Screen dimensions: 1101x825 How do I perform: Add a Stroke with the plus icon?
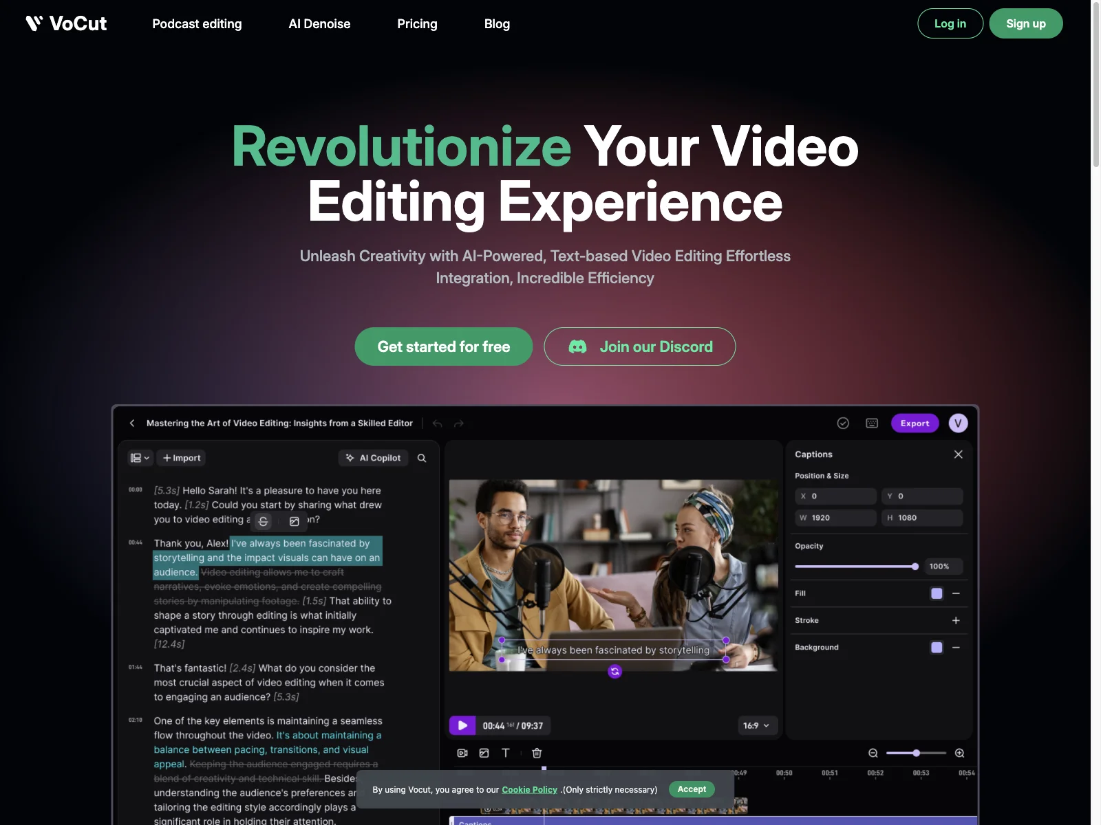[956, 620]
